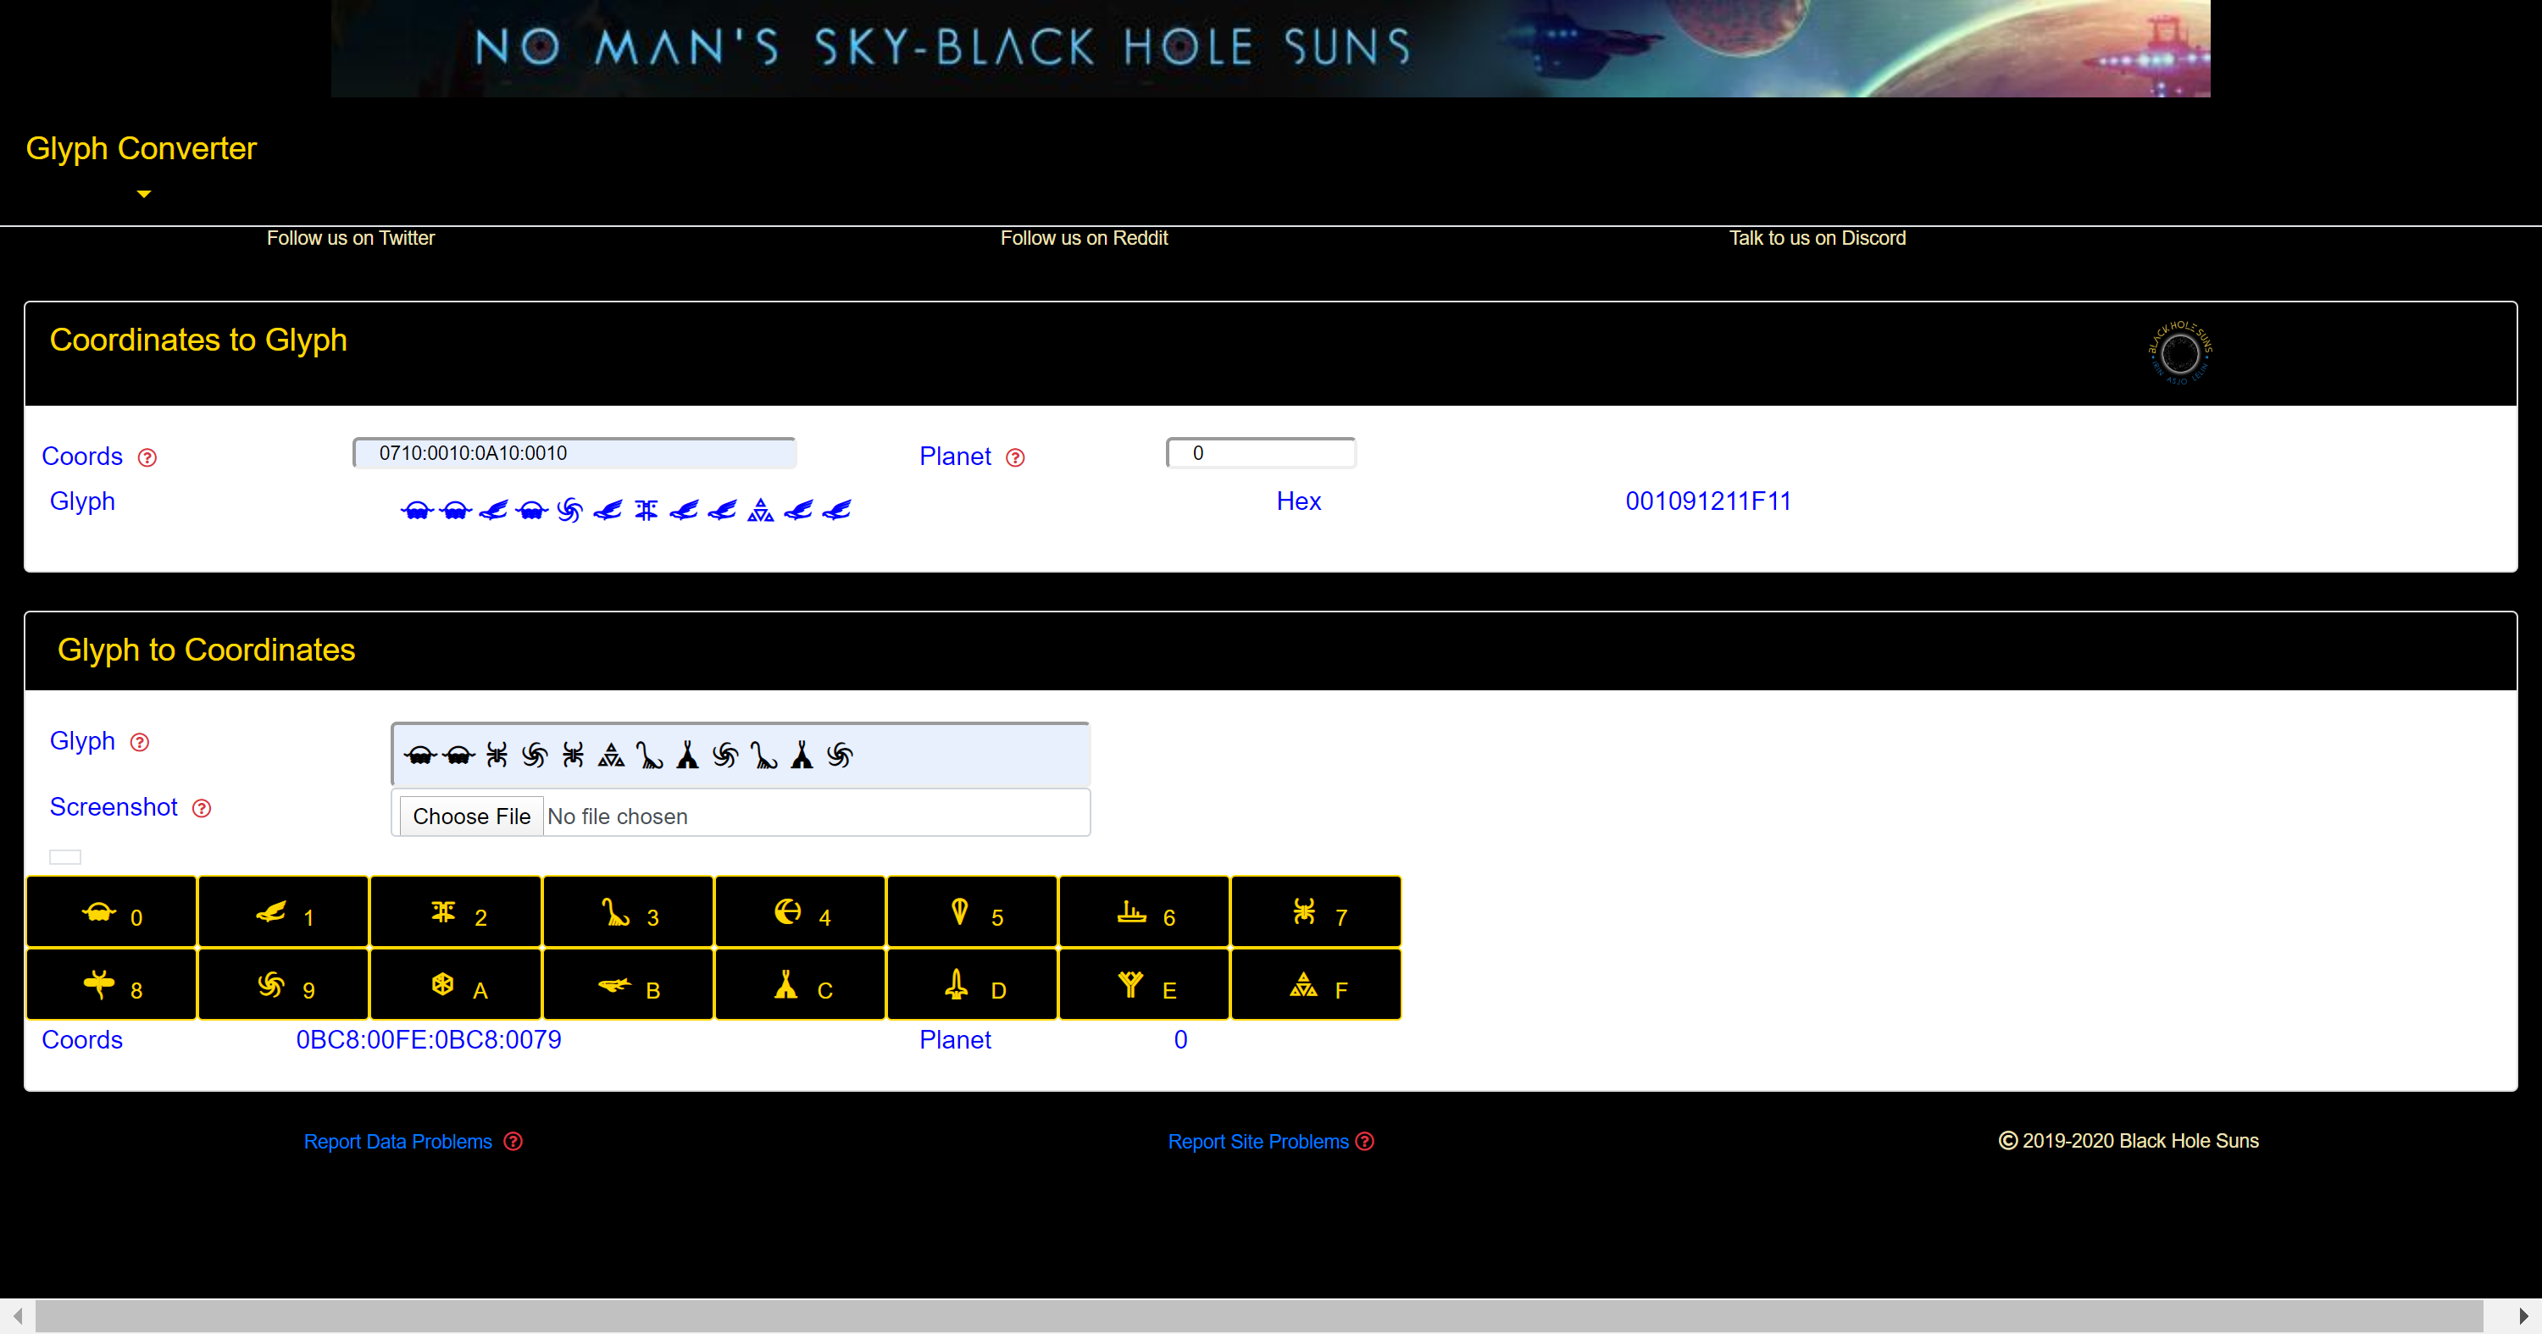This screenshot has width=2542, height=1334.
Task: Click the help icon beside Coords
Action: tap(147, 458)
